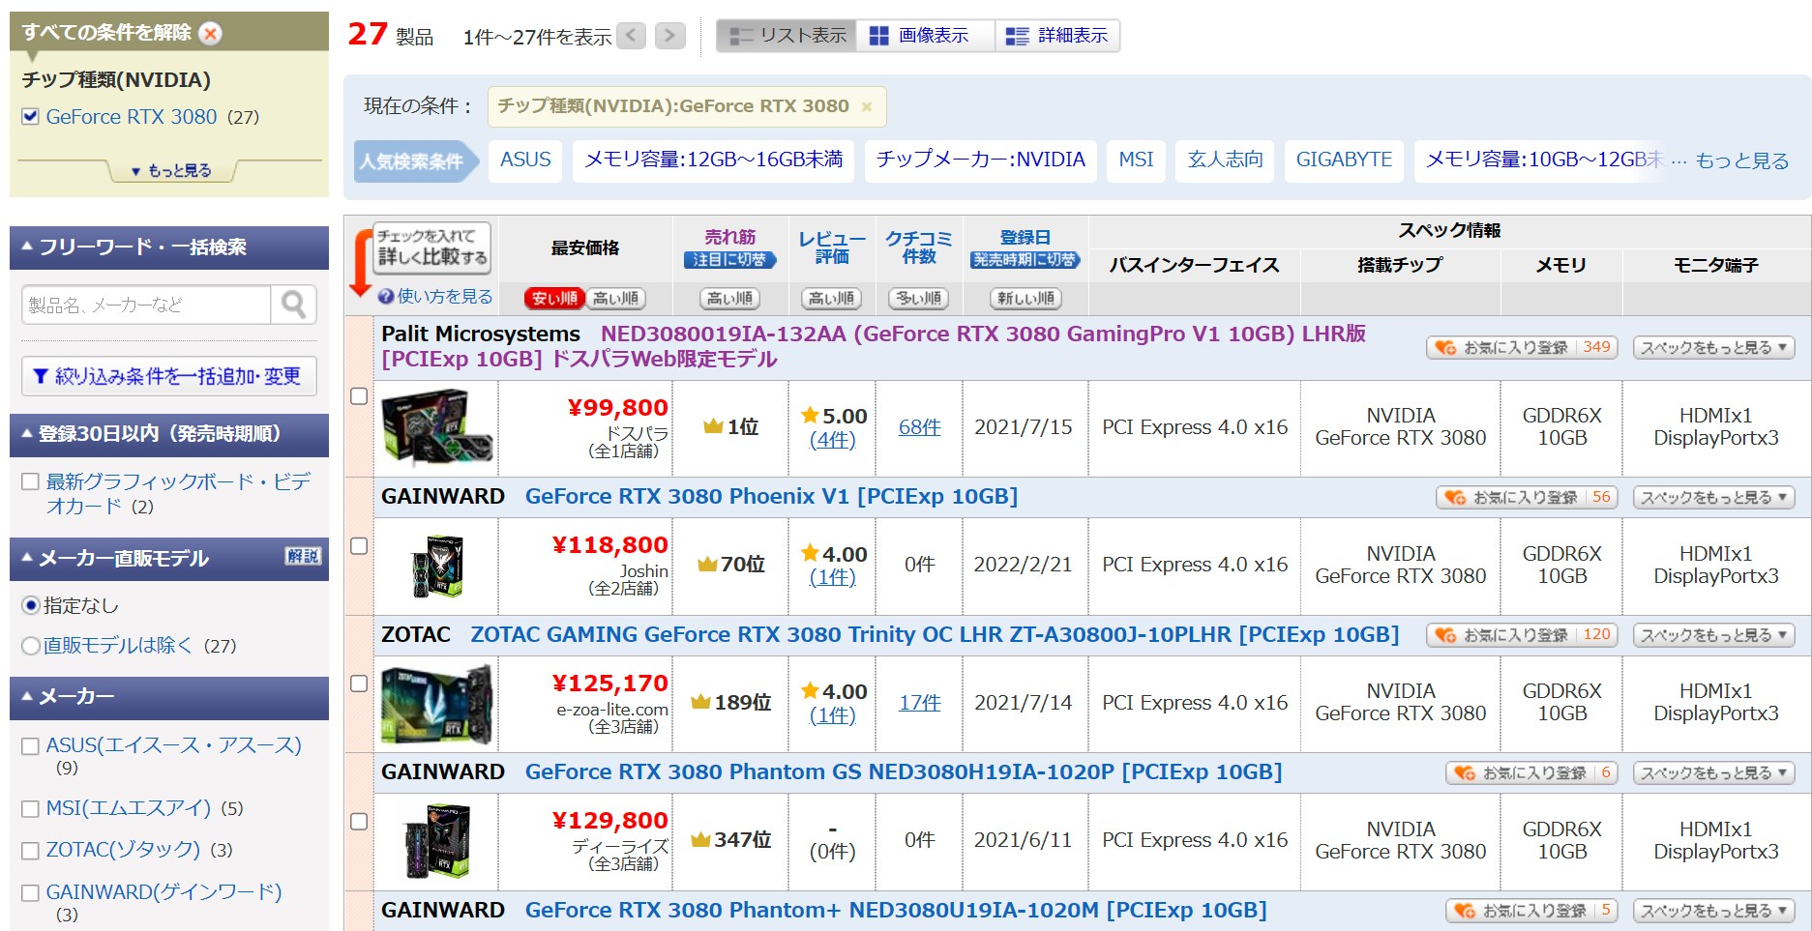
Task: Switch to リスト表示 view
Action: (x=787, y=36)
